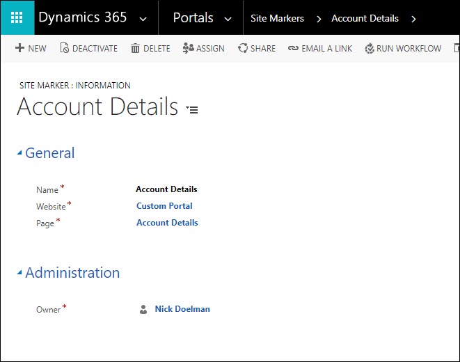Open the Portals area dropdown chevron

(x=228, y=19)
